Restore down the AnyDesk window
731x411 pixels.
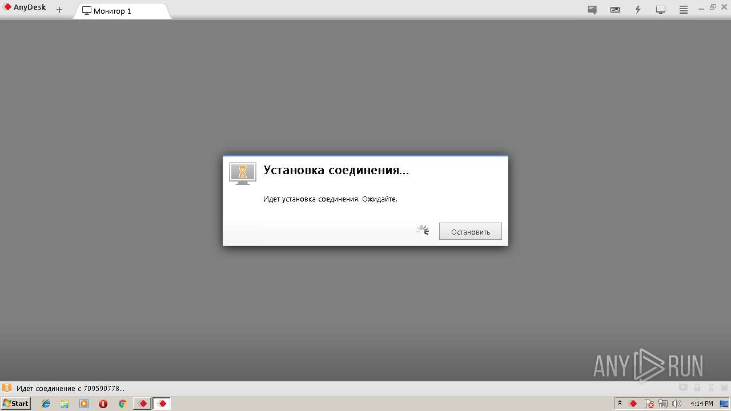[713, 7]
